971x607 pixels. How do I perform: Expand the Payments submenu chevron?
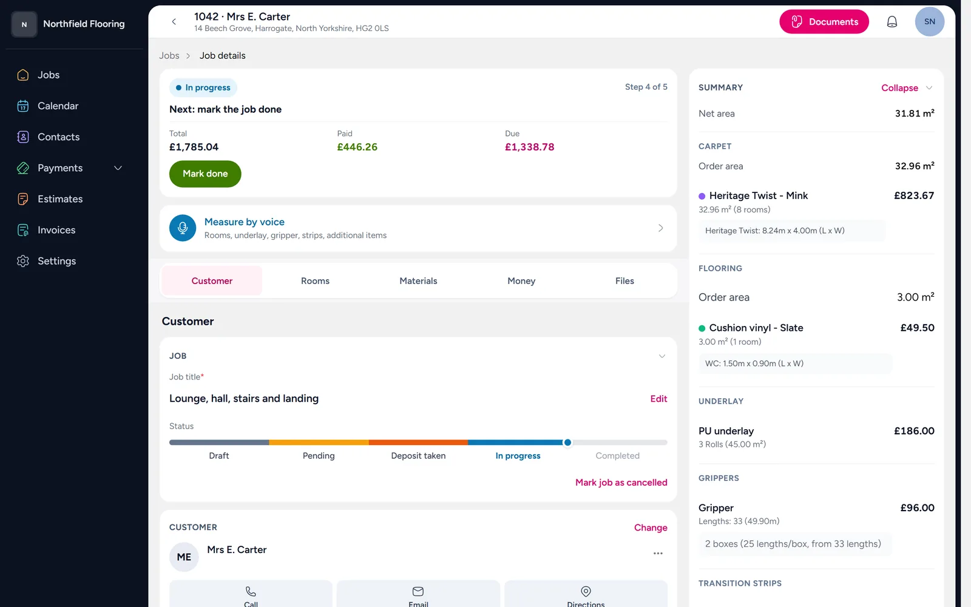coord(118,168)
